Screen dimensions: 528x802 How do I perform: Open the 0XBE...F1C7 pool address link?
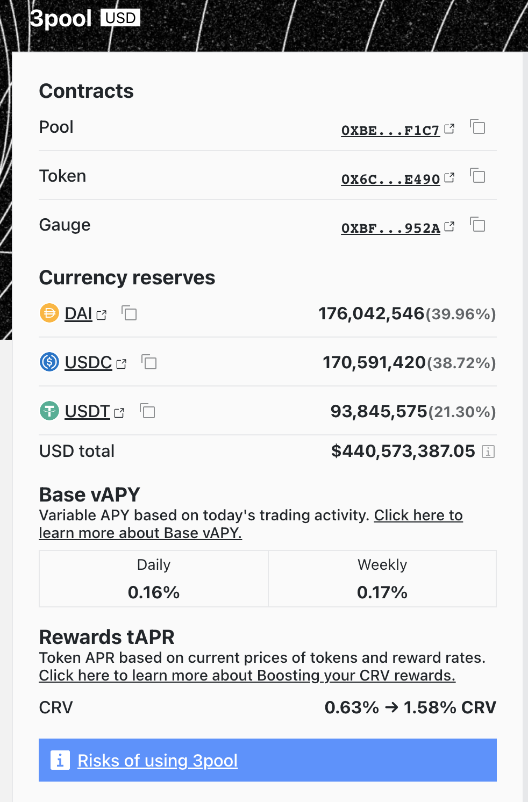tap(390, 131)
